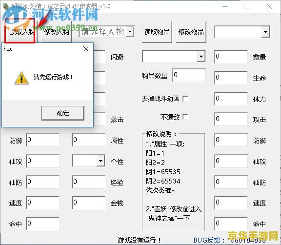Click the 修改物品 button
This screenshot has width=281, height=245.
pyautogui.click(x=191, y=32)
